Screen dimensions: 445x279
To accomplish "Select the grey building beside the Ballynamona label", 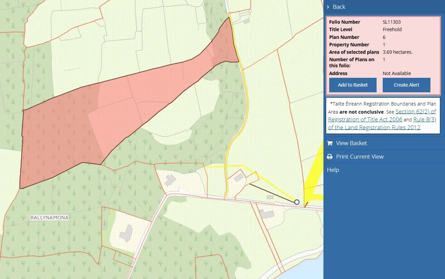I will [126, 233].
